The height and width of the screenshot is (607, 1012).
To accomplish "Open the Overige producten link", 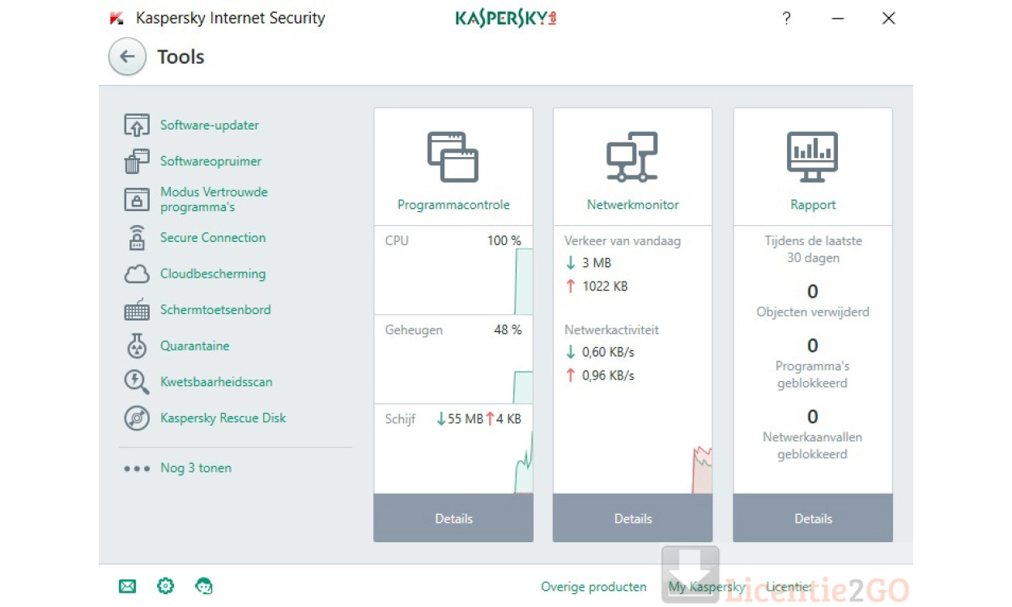I will pyautogui.click(x=593, y=587).
